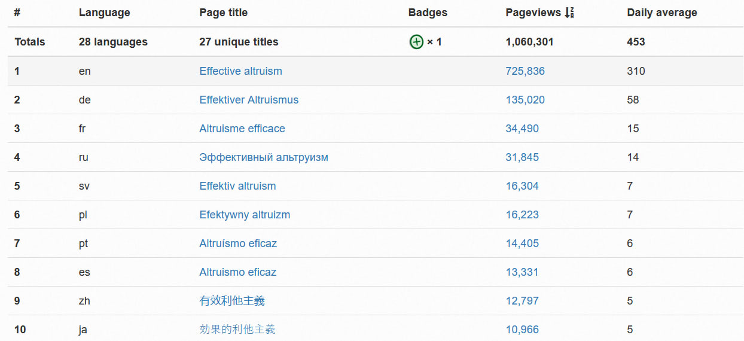Click the 'pt' language cell
Screen dimensions: 744x341
83,243
